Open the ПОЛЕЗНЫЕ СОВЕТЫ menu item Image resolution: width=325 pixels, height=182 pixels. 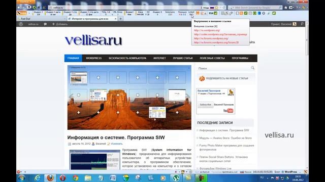coord(212,58)
